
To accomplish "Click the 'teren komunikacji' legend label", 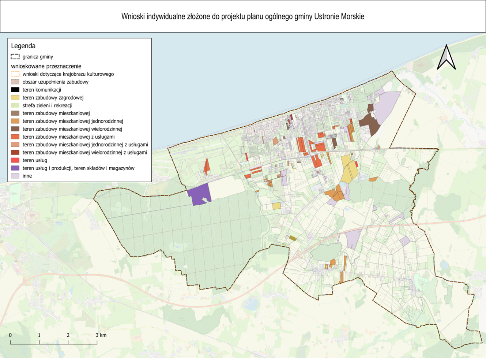I will coord(42,90).
